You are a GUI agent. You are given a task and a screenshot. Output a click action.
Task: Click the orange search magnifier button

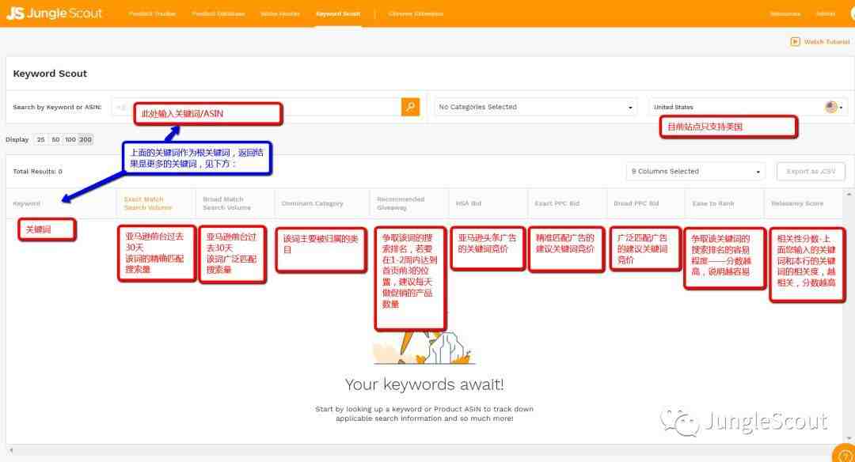(410, 107)
